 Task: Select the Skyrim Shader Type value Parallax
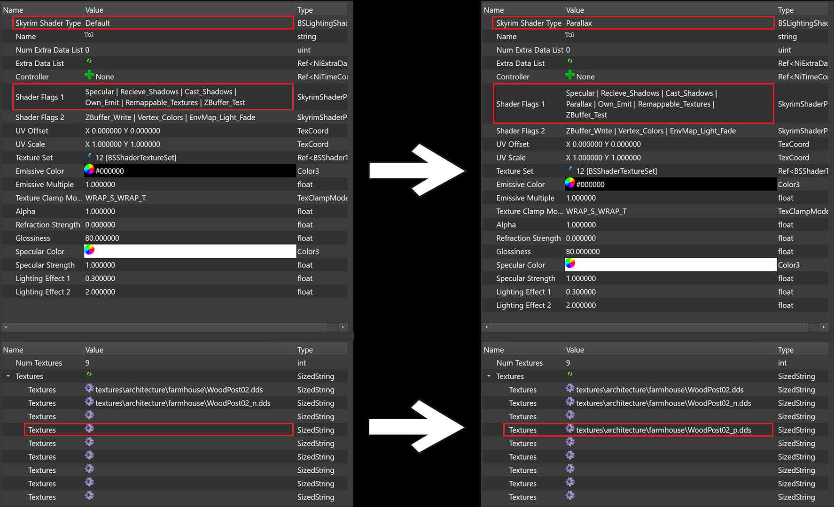click(x=579, y=23)
